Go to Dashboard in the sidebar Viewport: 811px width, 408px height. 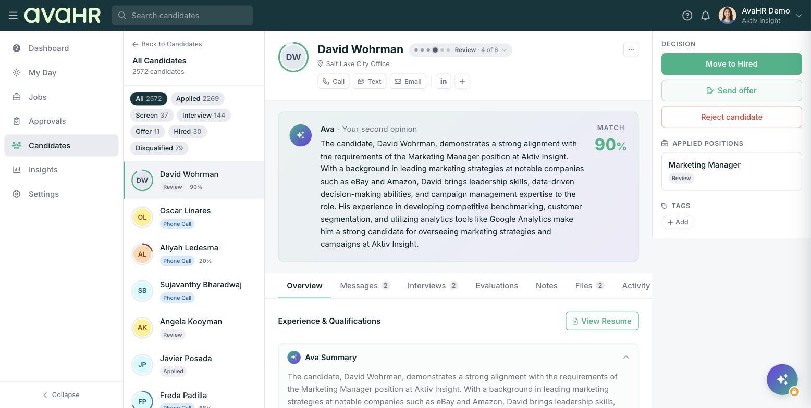tap(62, 48)
